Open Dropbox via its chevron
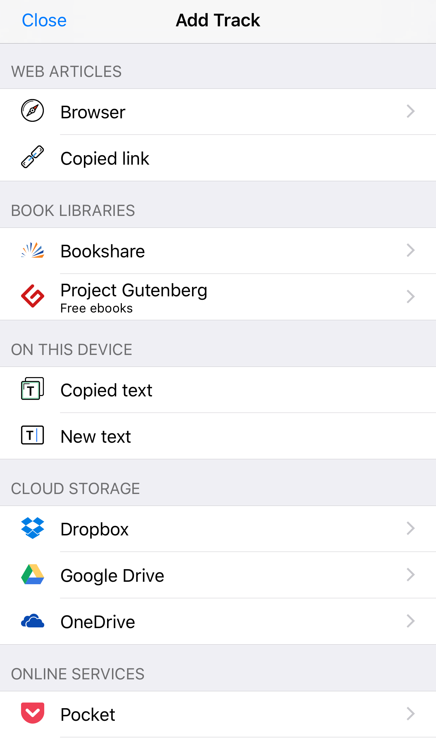The image size is (436, 738). point(411,528)
